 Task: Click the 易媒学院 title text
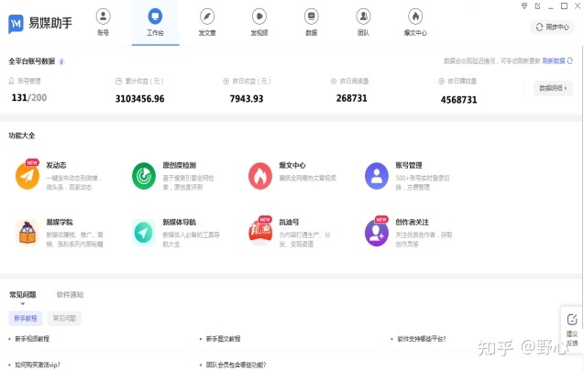[x=60, y=223]
